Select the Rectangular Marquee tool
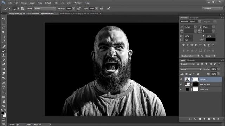The image size is (225, 126). tap(4, 23)
